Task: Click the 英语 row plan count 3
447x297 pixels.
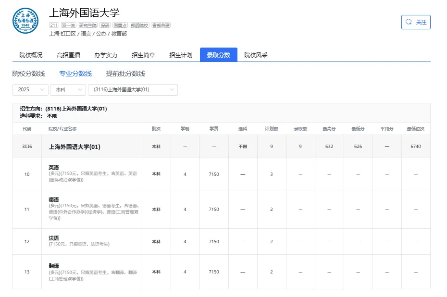Action: [272, 174]
